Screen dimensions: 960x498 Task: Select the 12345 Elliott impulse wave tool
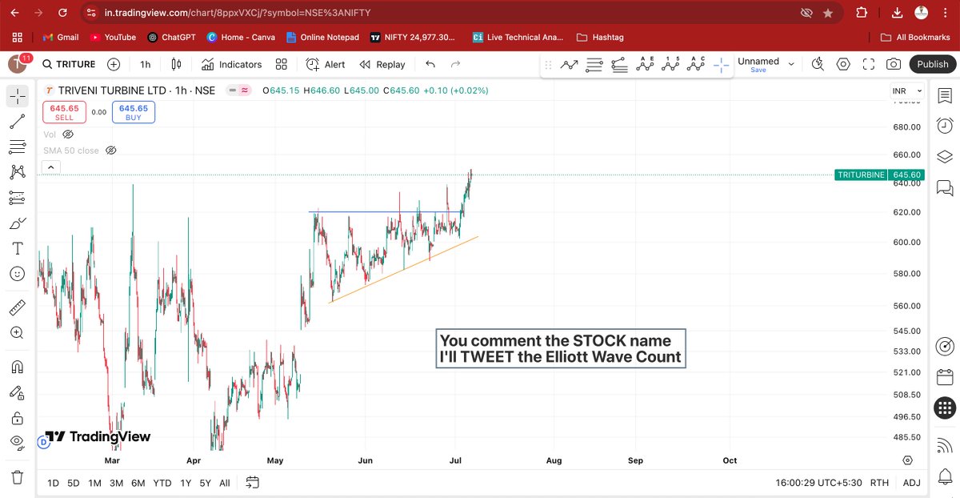(x=670, y=65)
